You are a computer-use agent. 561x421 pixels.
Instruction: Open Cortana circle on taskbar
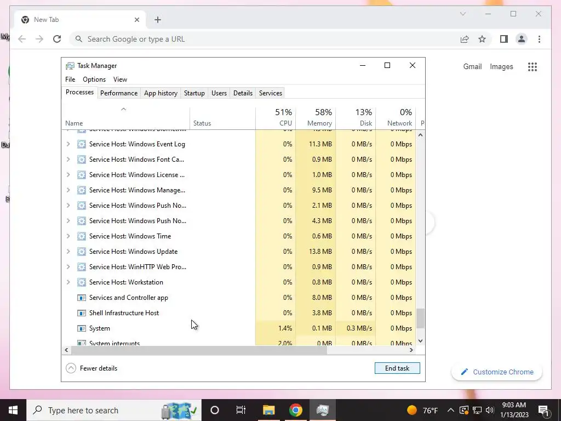point(215,410)
